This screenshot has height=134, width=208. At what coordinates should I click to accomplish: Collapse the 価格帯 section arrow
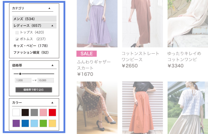pos(52,65)
